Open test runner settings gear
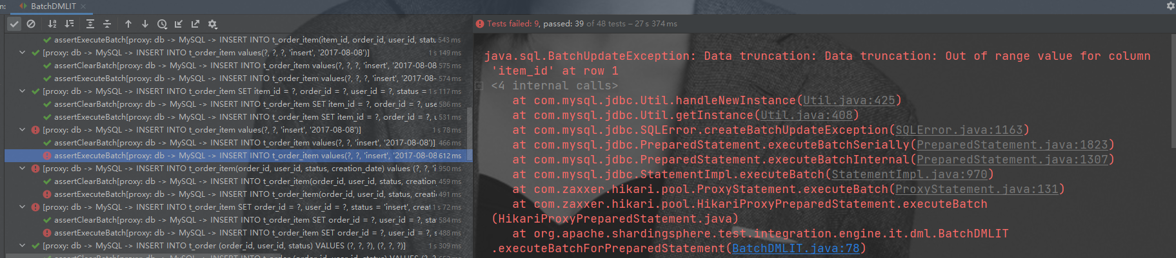The width and height of the screenshot is (1176, 258). coord(212,24)
